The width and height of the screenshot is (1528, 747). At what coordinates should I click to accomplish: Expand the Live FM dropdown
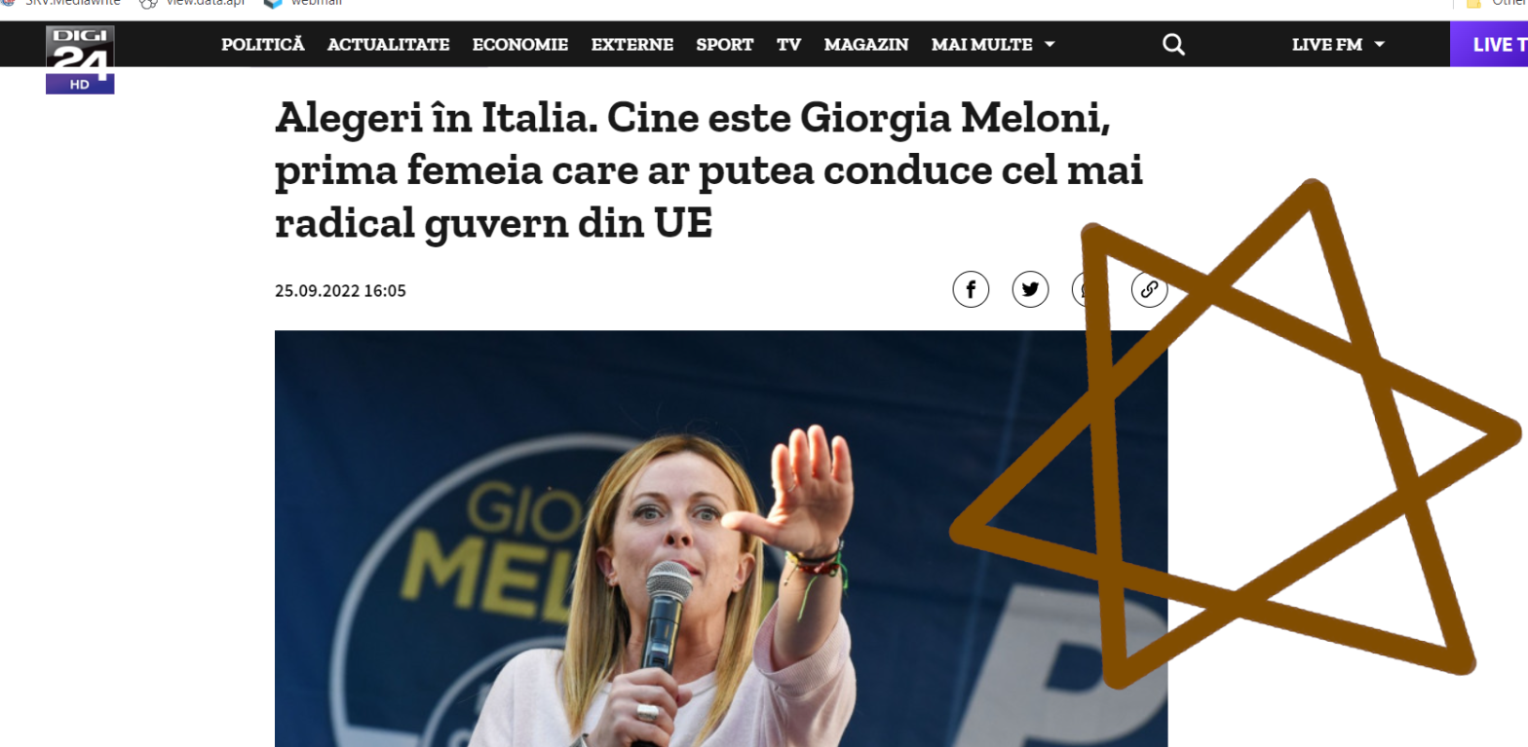tap(1338, 45)
